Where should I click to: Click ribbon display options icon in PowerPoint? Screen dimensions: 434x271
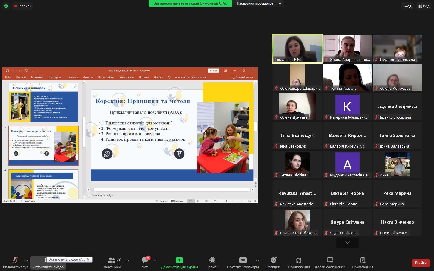point(225,71)
